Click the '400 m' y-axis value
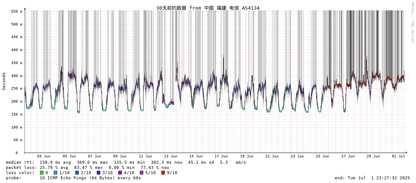 tap(17, 50)
